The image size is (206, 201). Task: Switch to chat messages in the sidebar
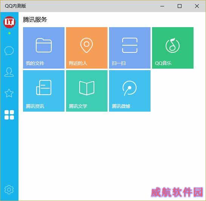pos(9,51)
